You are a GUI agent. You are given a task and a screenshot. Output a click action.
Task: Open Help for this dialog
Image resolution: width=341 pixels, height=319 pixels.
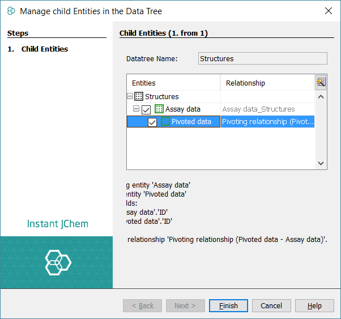pos(314,305)
